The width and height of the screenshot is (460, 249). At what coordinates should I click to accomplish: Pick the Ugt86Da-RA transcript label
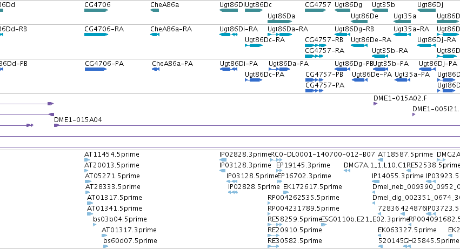tap(288, 29)
